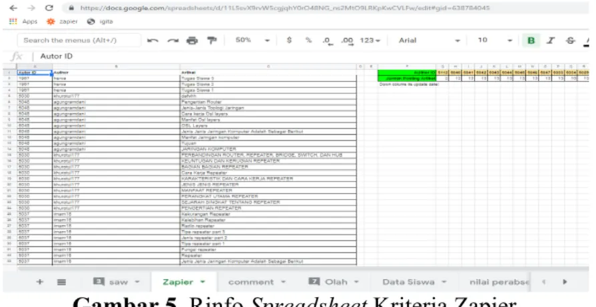Select the cell JARINGAN KOMPUTER

point(268,149)
